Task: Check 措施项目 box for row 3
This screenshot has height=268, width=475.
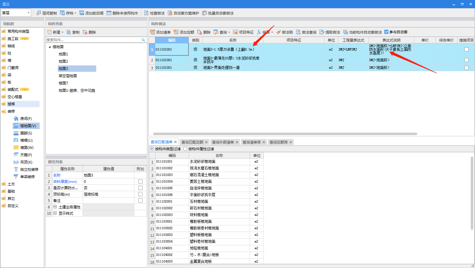Action: click(x=467, y=68)
